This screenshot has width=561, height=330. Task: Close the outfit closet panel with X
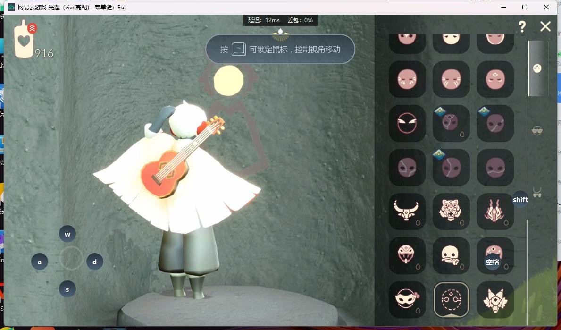point(545,26)
